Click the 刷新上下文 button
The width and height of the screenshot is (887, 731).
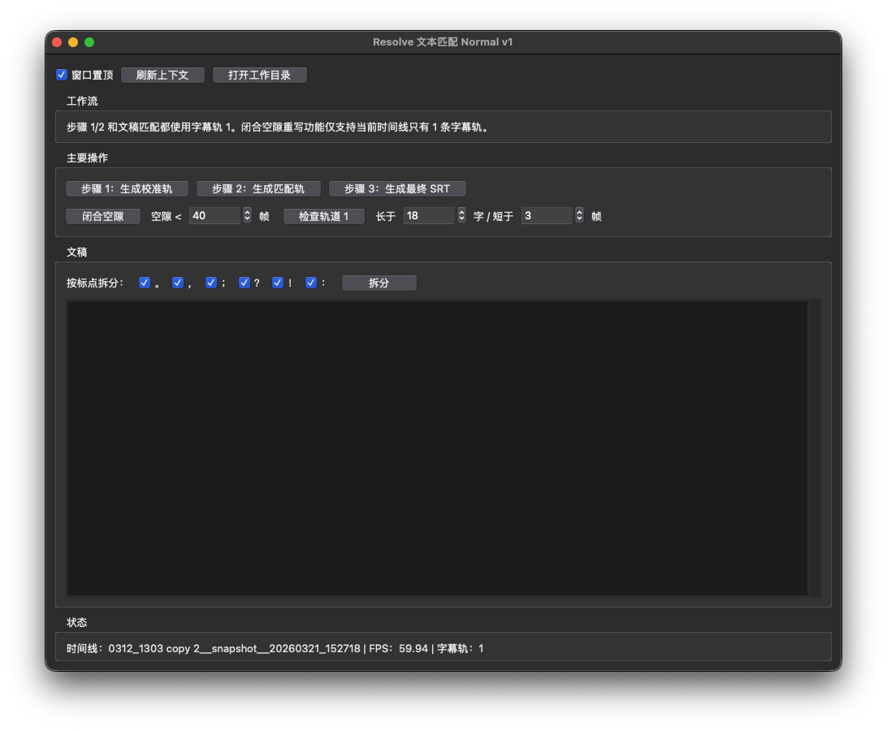pyautogui.click(x=162, y=75)
